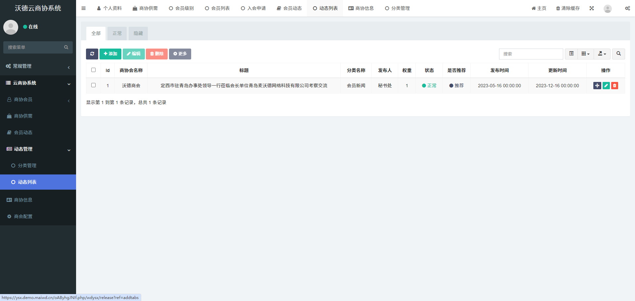Image resolution: width=635 pixels, height=301 pixels.
Task: Focus the 搜索菜单 sidebar search field
Action: (x=33, y=47)
